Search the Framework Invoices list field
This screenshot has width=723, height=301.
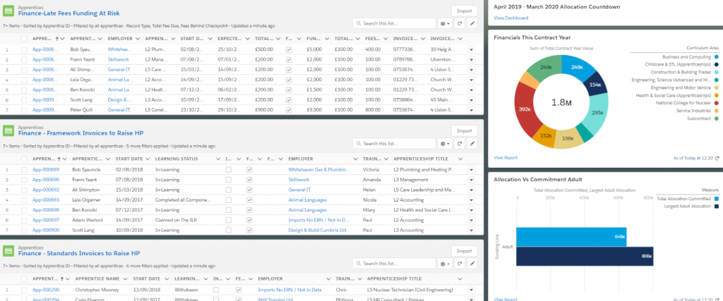pyautogui.click(x=394, y=144)
